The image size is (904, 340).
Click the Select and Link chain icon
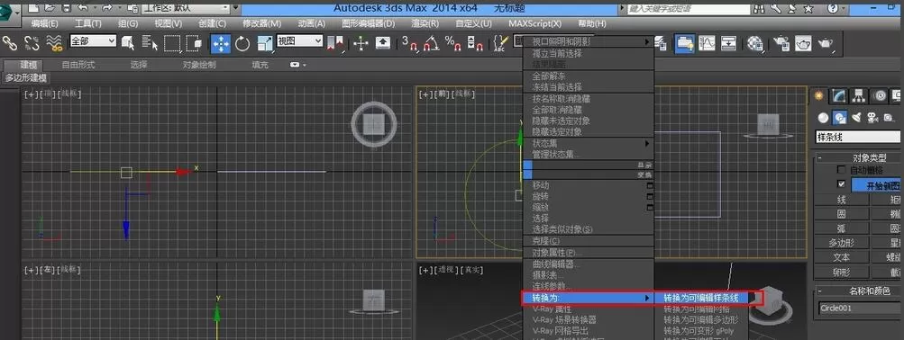[x=10, y=42]
